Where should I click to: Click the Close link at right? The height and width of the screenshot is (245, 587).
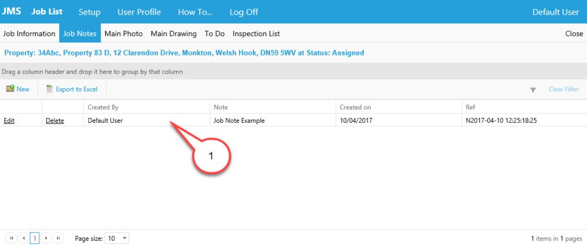point(574,33)
